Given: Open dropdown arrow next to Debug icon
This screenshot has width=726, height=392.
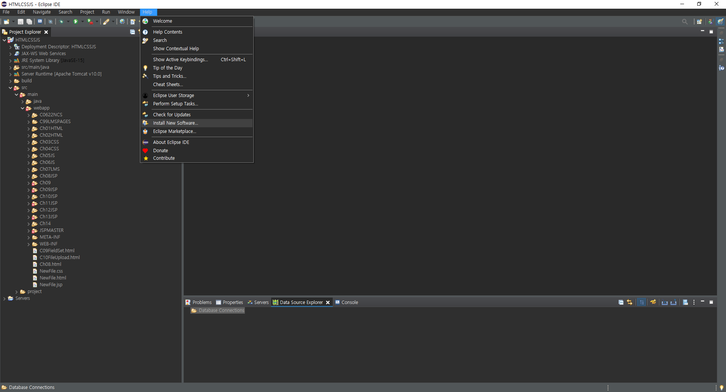Looking at the screenshot, I should 68,22.
